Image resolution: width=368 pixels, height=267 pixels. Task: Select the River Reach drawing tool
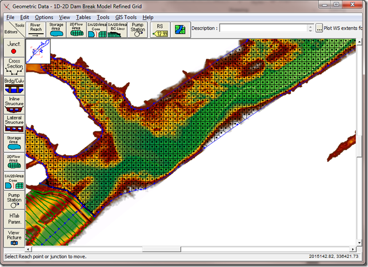(37, 30)
